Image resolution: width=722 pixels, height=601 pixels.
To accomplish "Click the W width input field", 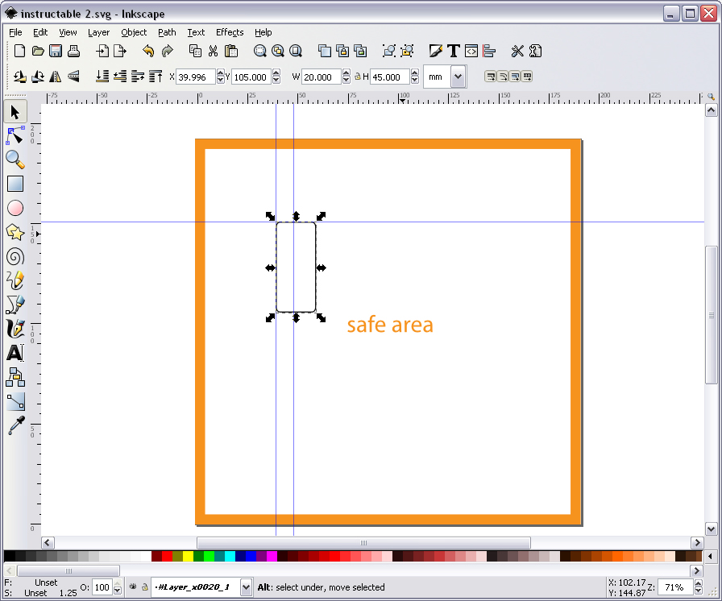I will pos(322,77).
